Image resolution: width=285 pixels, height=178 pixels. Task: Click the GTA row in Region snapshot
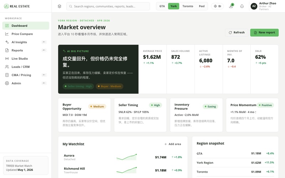235,153
